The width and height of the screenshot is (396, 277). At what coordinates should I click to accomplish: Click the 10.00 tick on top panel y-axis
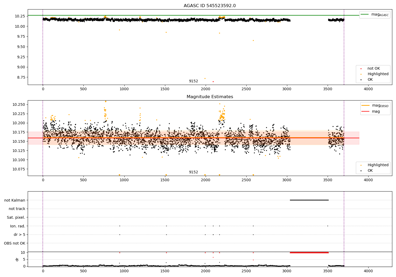tap(20, 26)
